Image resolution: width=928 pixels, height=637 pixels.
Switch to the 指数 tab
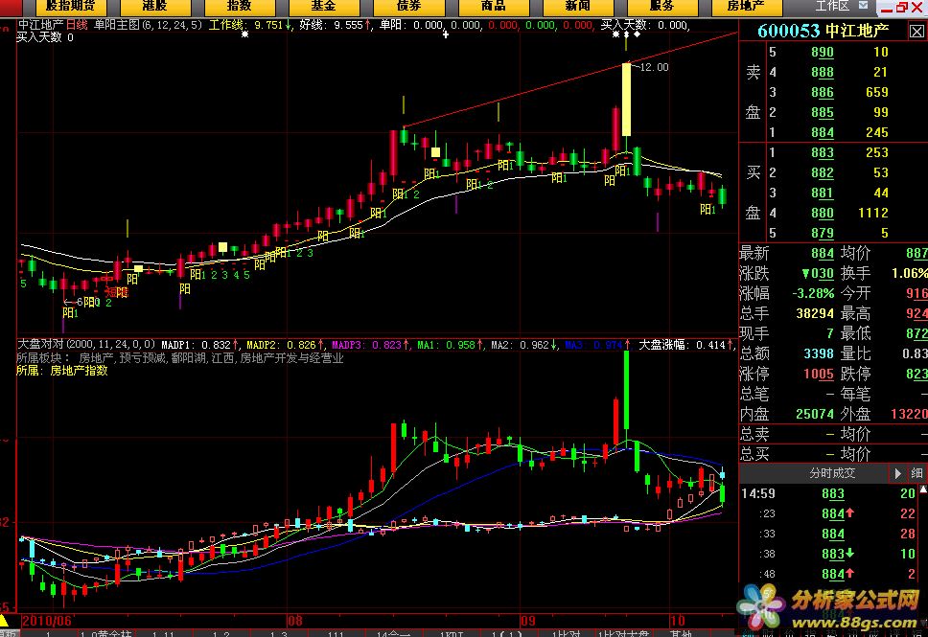[239, 7]
